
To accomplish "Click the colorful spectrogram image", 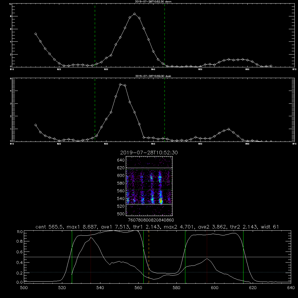I will coord(149,186).
